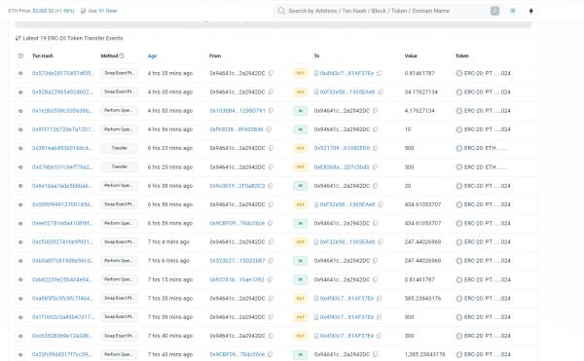
Task: Click the Method column info icon
Action: pos(122,55)
